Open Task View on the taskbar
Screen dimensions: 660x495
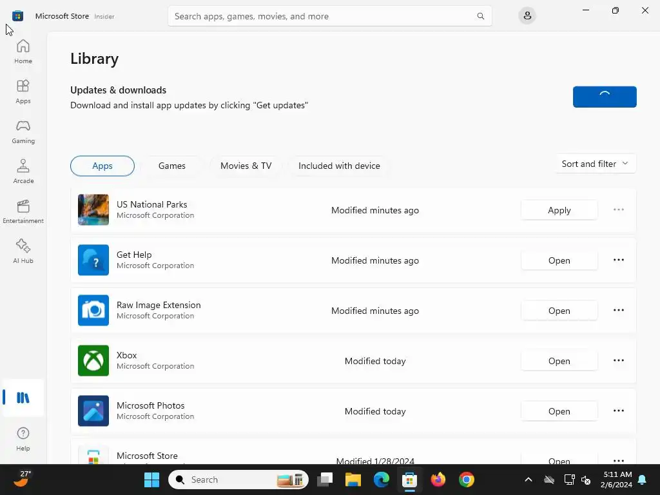coord(325,480)
